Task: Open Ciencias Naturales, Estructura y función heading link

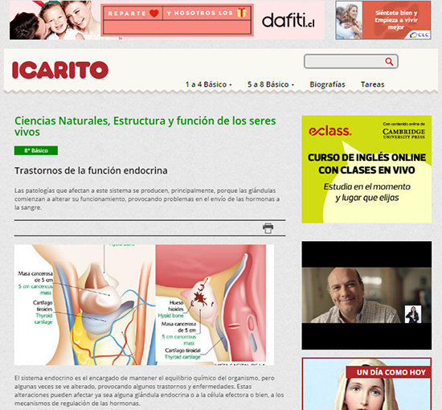Action: click(x=145, y=126)
